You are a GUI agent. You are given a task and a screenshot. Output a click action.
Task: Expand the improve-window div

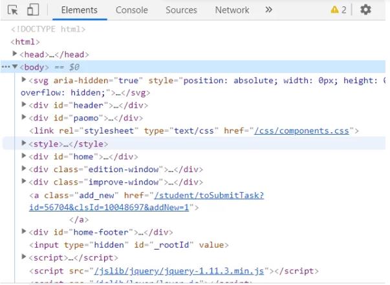(24, 181)
